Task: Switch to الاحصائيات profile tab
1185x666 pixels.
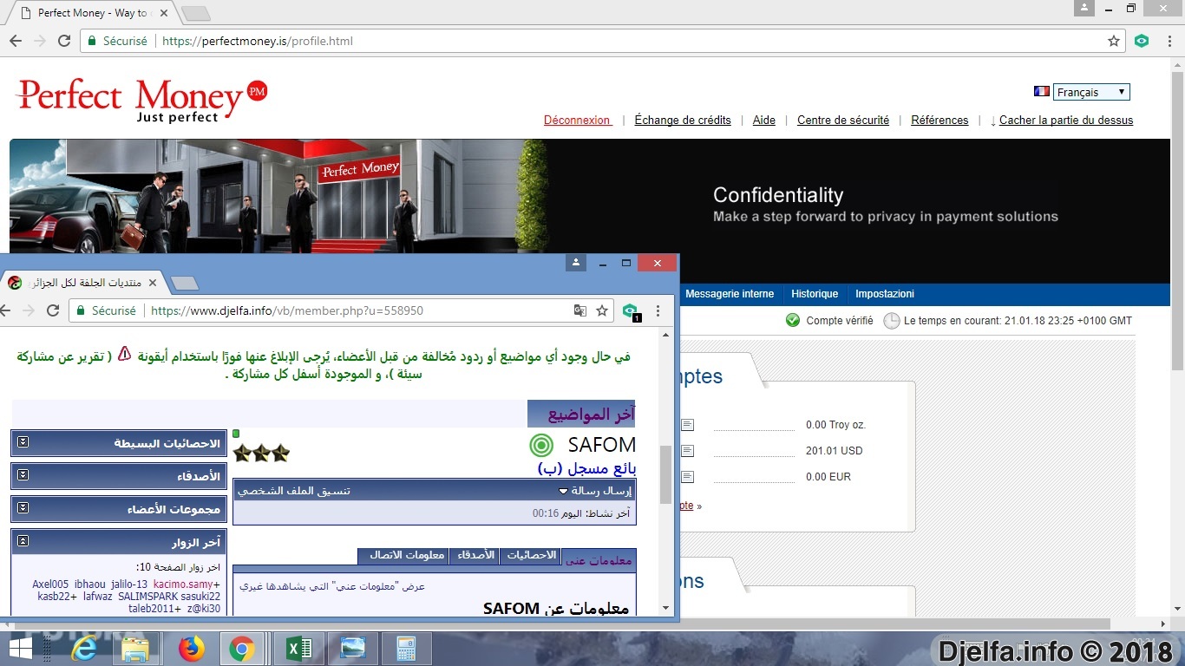Action: tap(530, 555)
